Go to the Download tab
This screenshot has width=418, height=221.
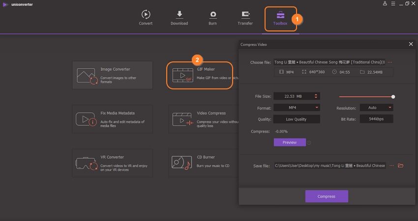[x=179, y=18]
